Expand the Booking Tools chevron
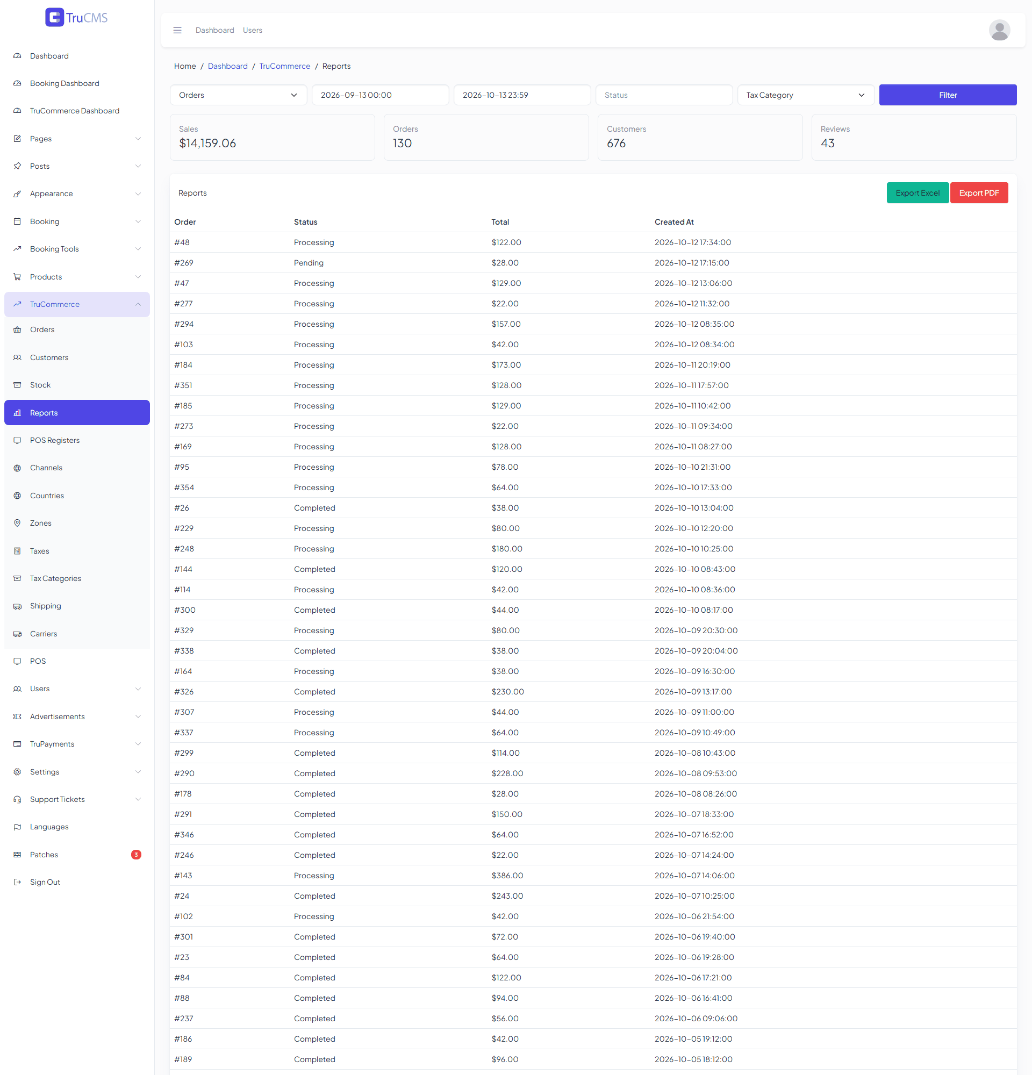1032x1075 pixels. click(x=138, y=249)
